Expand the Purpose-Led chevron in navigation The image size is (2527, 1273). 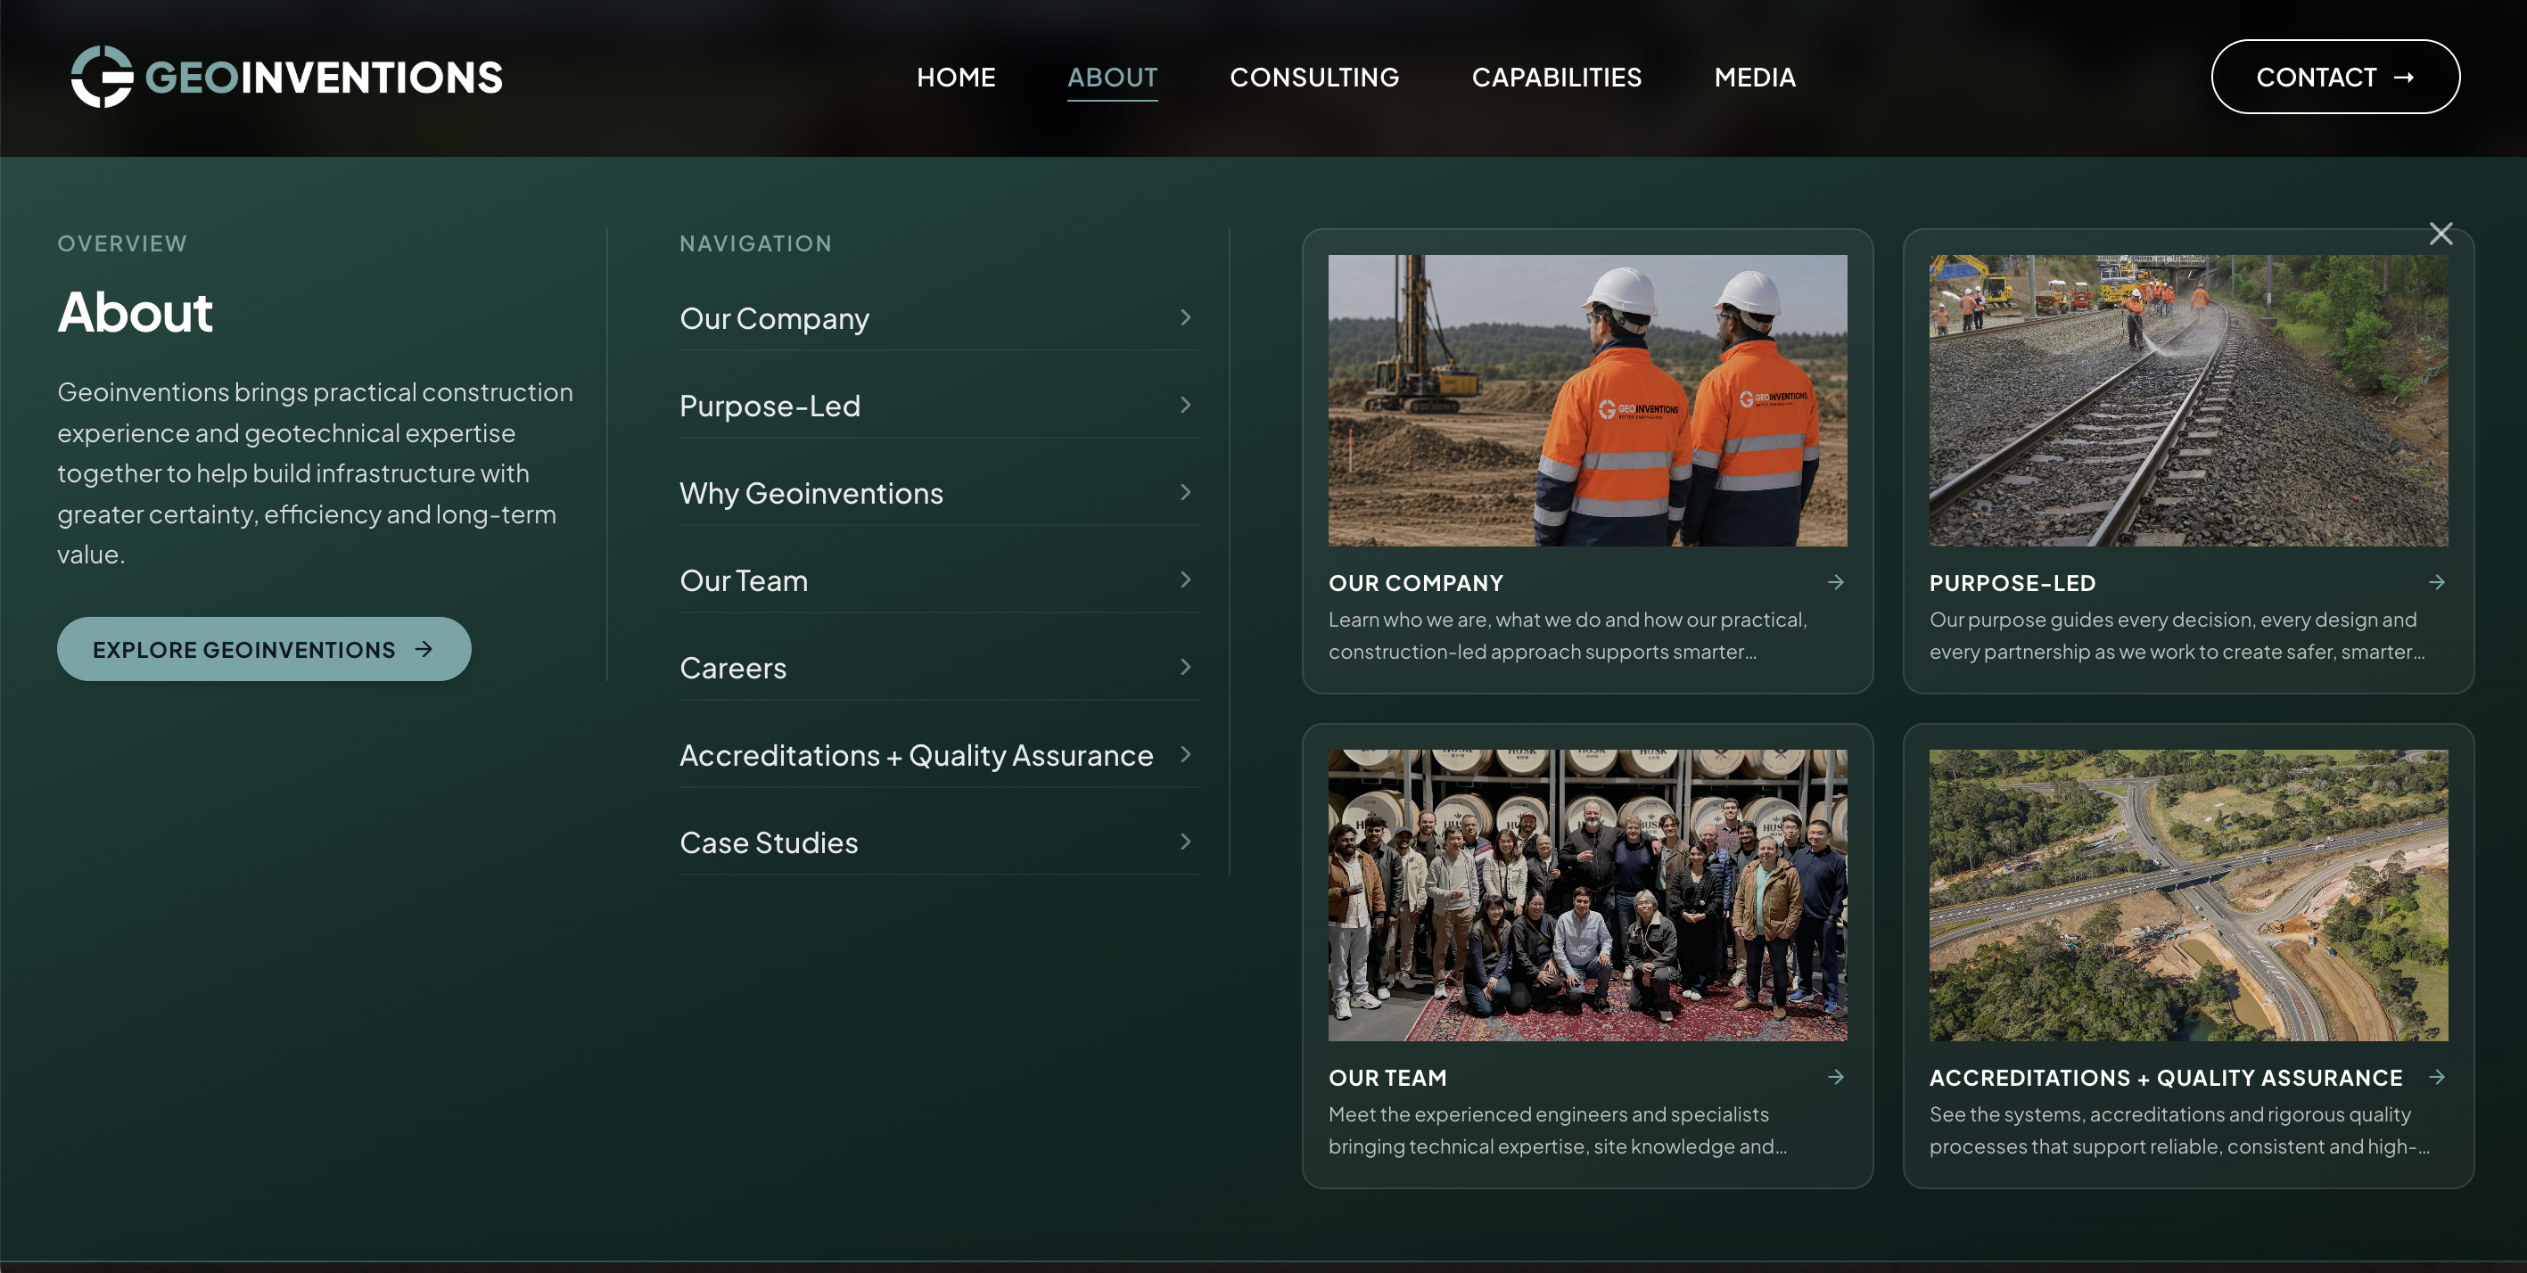pyautogui.click(x=1185, y=405)
